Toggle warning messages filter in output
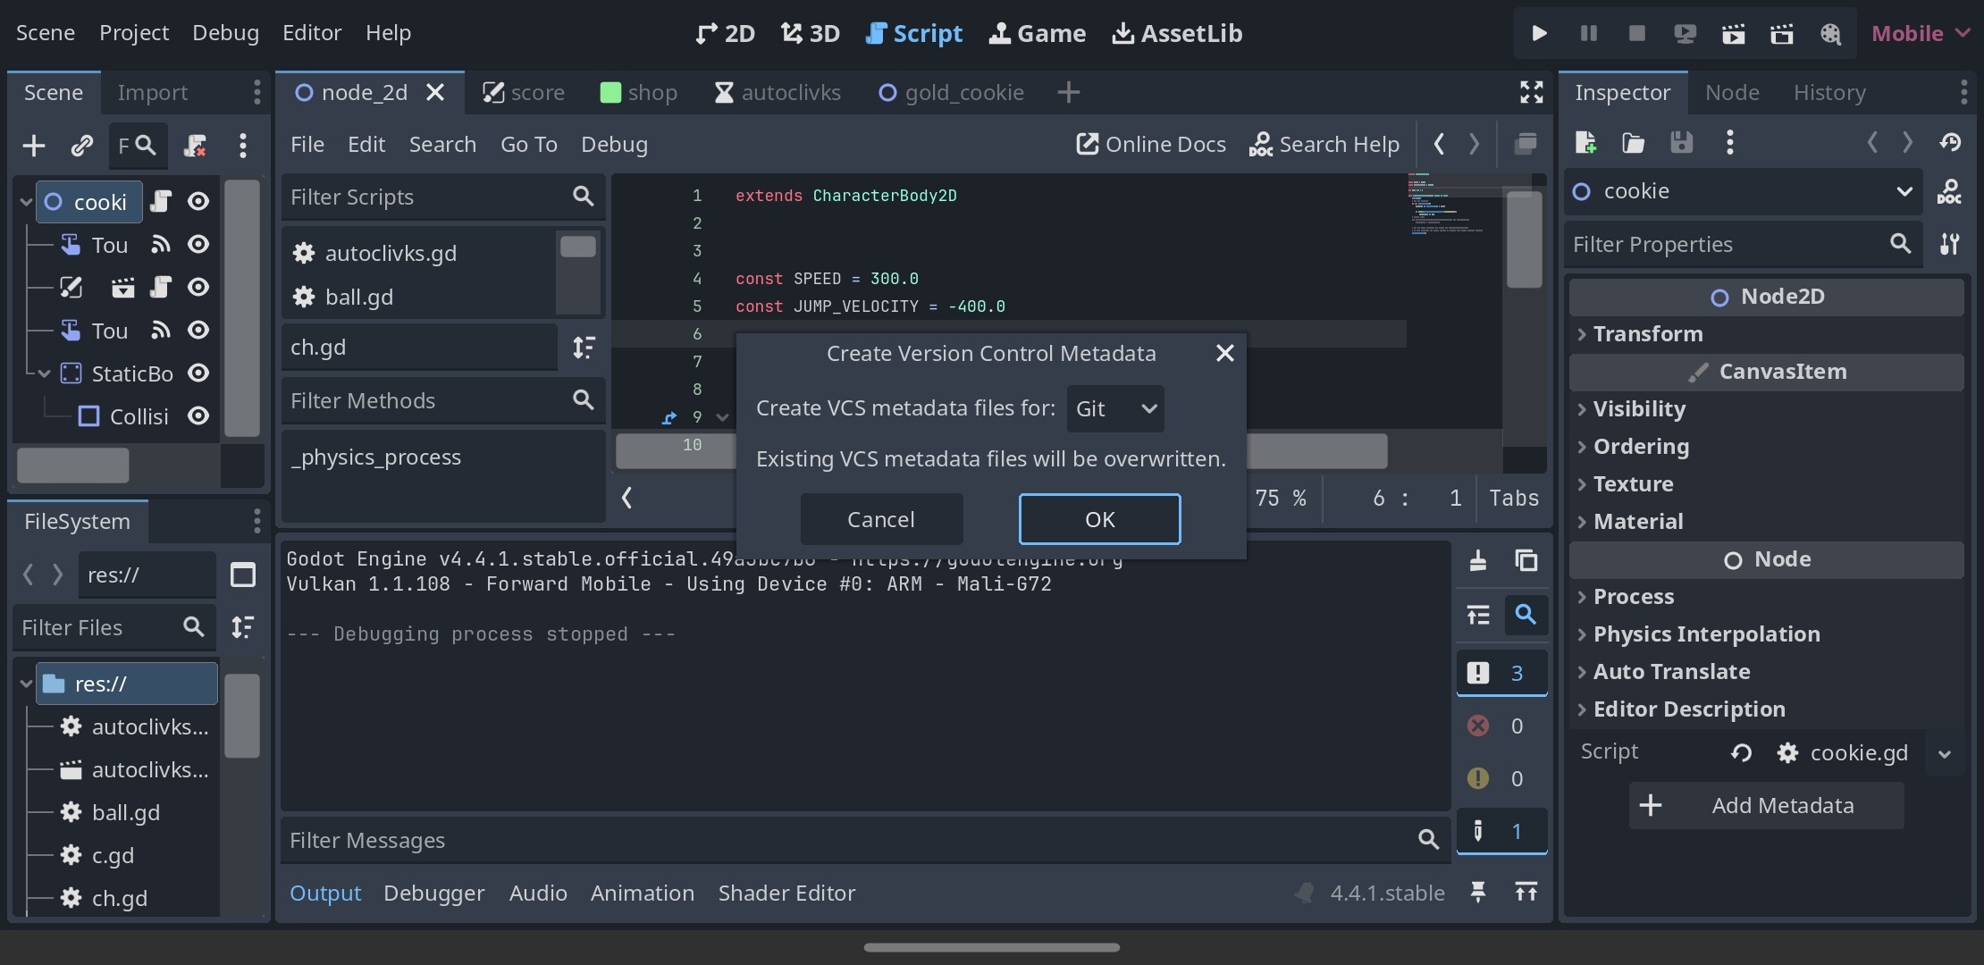Screen dimensions: 1984x965 pyautogui.click(x=1501, y=778)
